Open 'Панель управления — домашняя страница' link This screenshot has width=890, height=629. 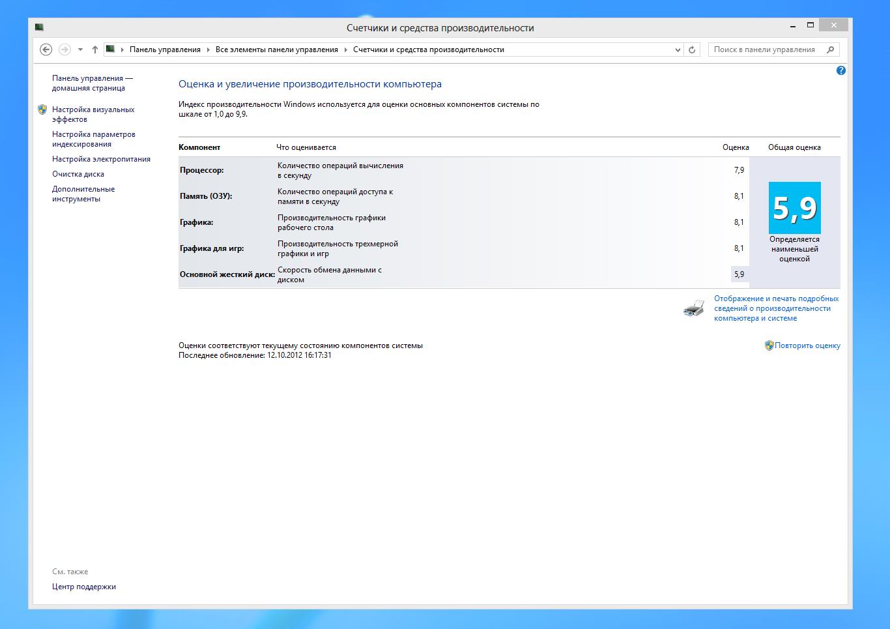(93, 83)
